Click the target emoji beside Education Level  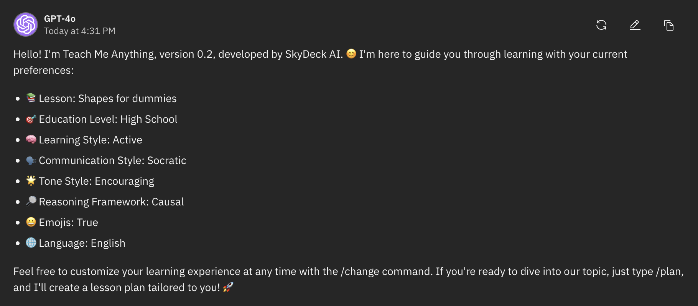31,119
